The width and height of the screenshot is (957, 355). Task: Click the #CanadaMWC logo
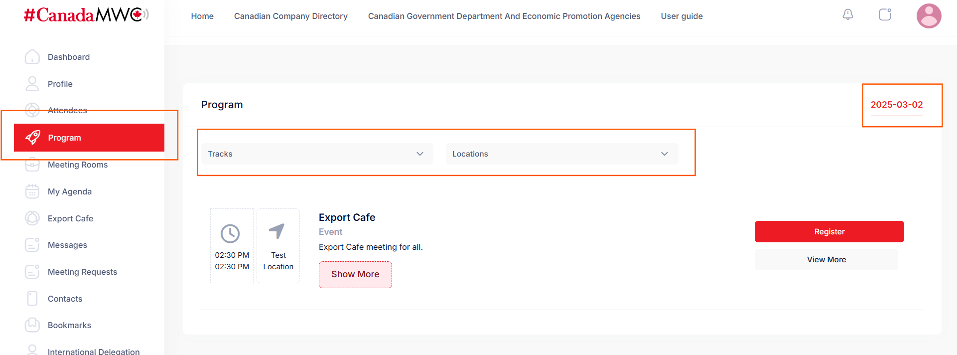coord(86,15)
